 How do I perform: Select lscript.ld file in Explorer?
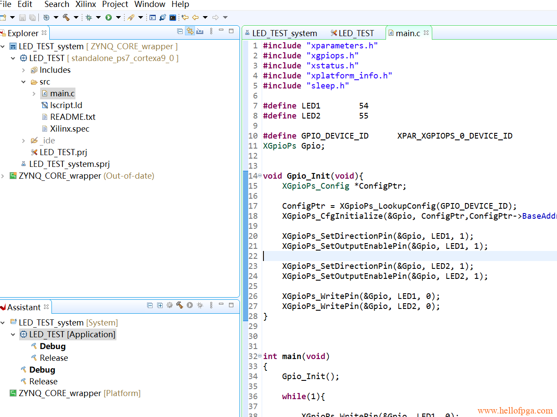coord(66,105)
